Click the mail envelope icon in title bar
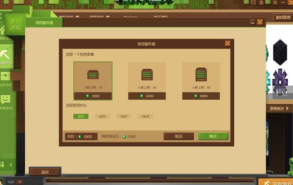 253,3
